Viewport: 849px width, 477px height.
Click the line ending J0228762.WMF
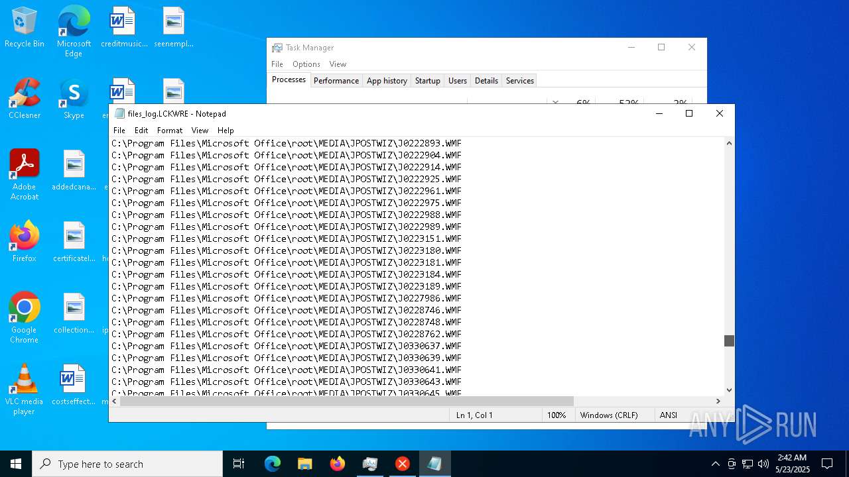click(287, 334)
